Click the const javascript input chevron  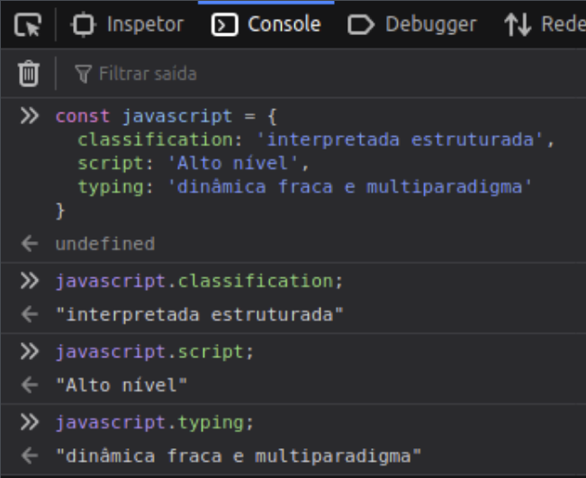30,116
